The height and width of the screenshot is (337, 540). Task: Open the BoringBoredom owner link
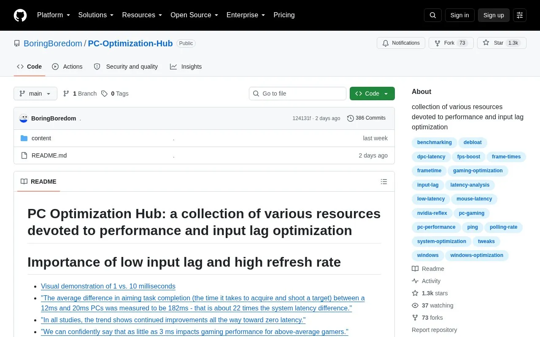pyautogui.click(x=53, y=43)
